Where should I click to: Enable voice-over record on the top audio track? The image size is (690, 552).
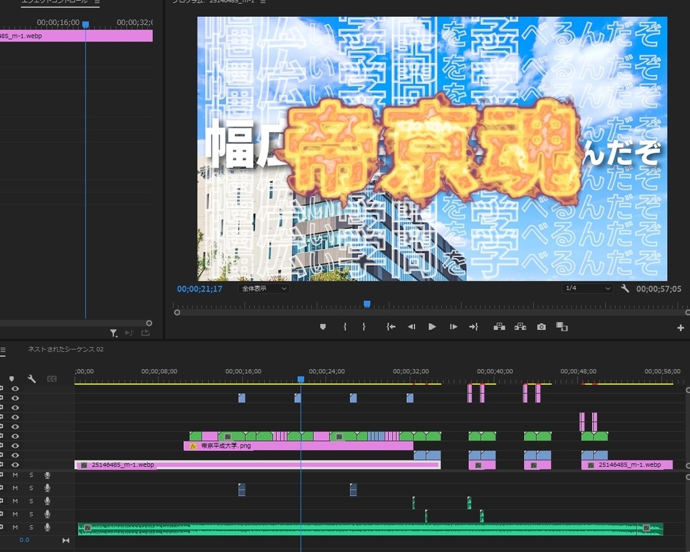click(47, 475)
